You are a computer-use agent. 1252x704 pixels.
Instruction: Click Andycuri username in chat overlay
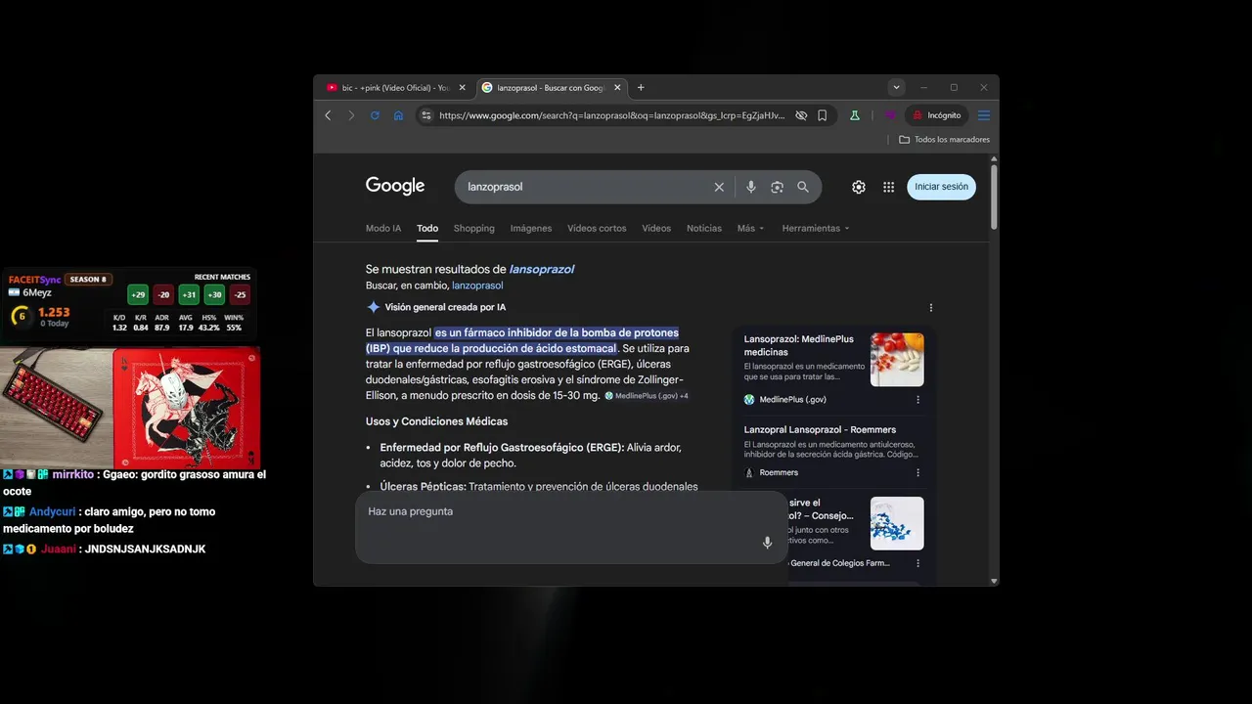pos(52,511)
